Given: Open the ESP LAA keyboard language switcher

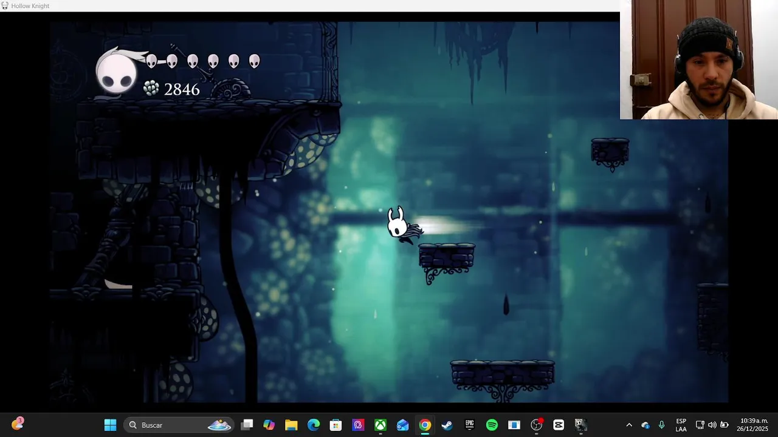Looking at the screenshot, I should 681,425.
